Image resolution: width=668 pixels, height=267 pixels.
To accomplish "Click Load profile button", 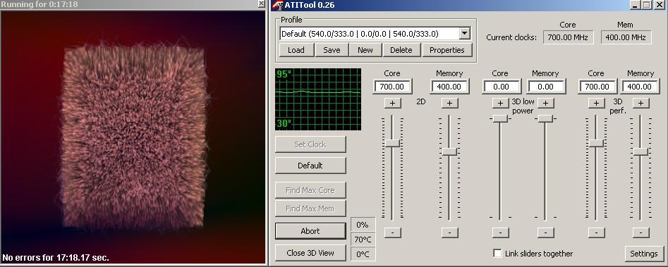I will [296, 50].
